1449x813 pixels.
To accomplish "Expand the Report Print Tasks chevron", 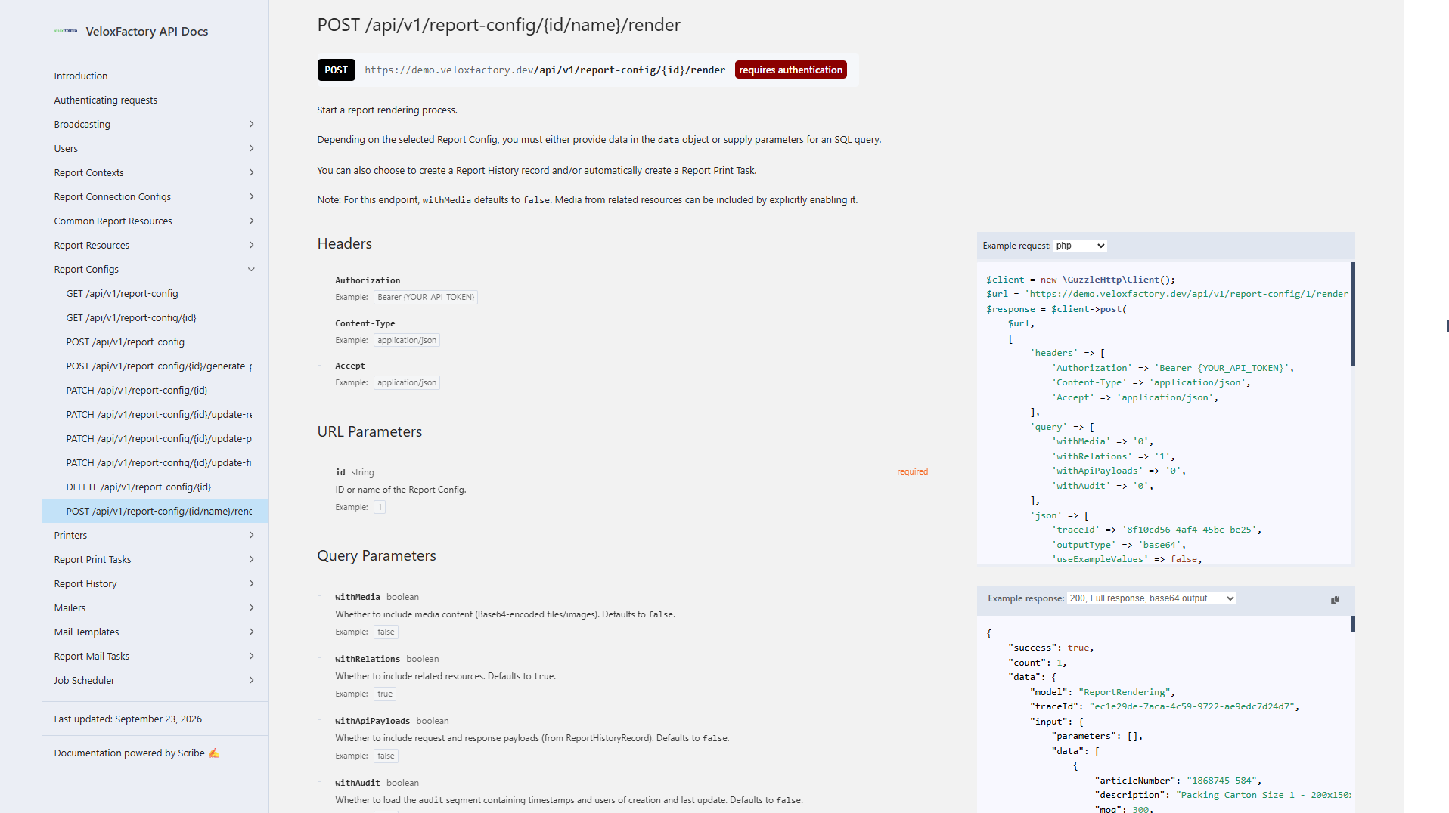I will point(252,559).
